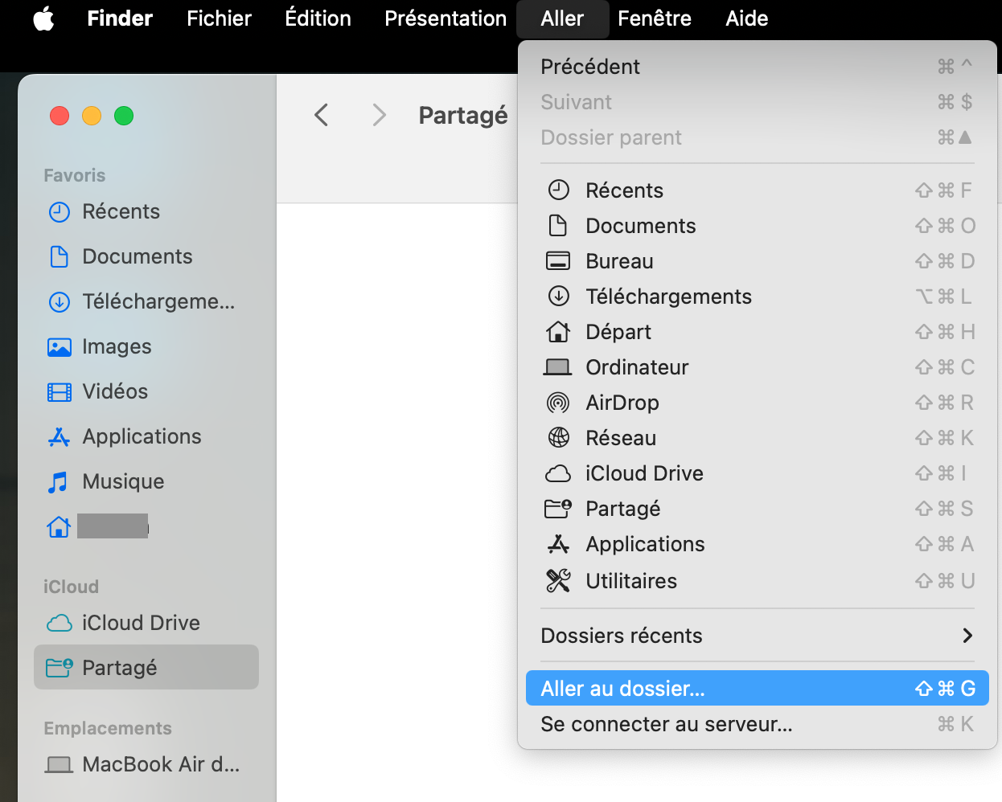Click the Bureau desktop icon in Aller menu

558,261
